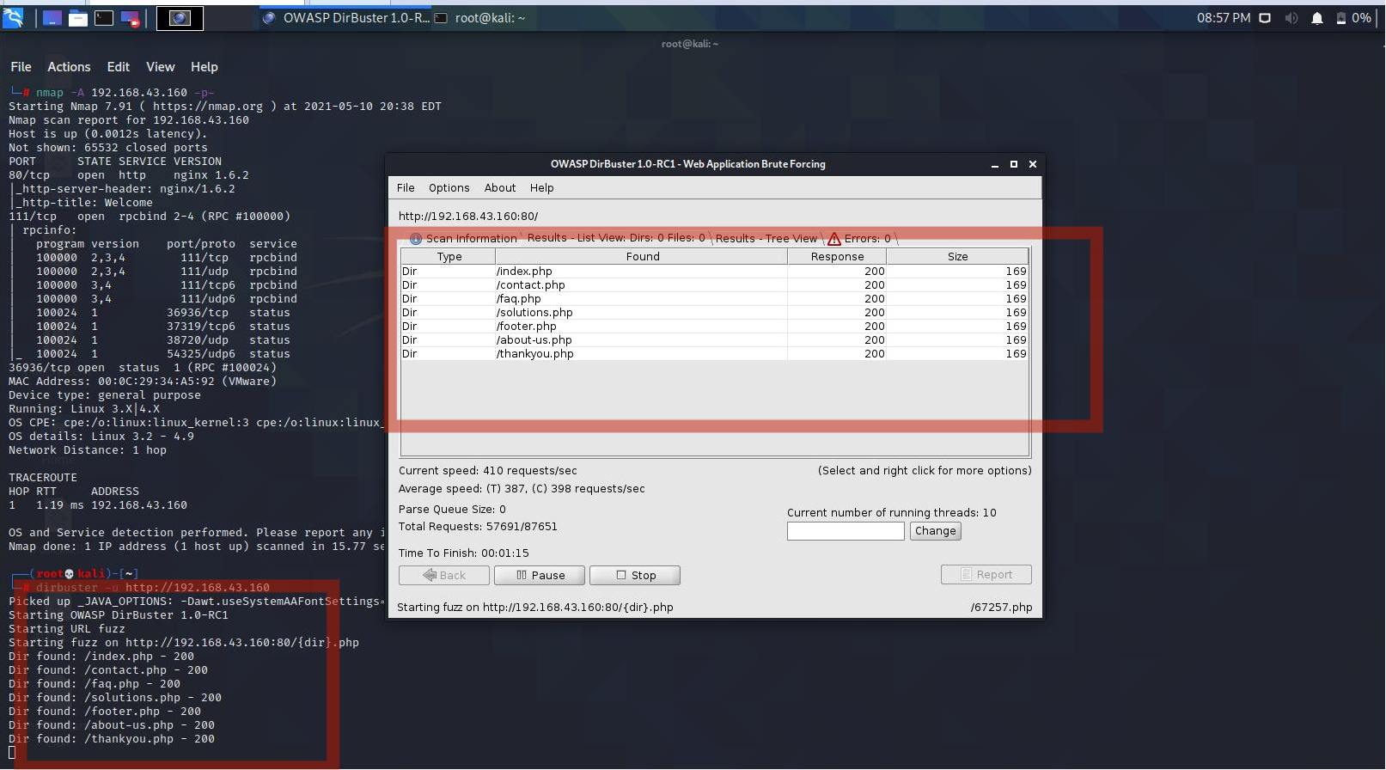Click the Report button
This screenshot has width=1386, height=770.
(986, 575)
